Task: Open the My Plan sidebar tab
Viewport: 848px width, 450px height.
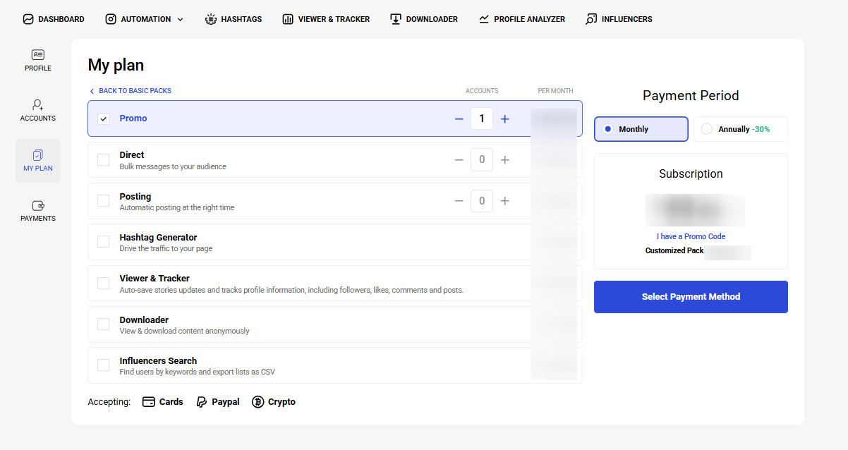Action: coord(38,161)
